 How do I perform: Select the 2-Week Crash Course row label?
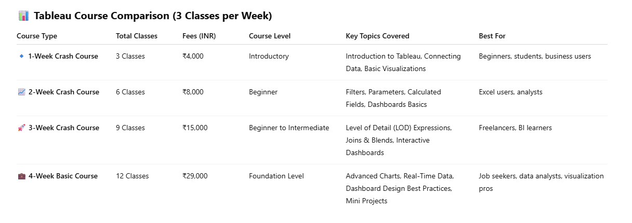(x=63, y=92)
